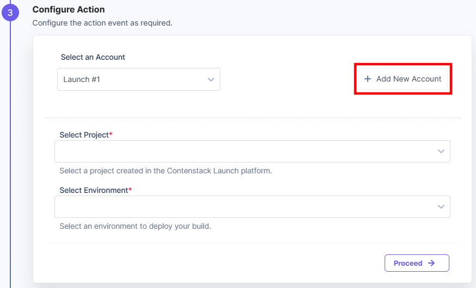This screenshot has width=476, height=288.
Task: Click the Launch #1 selected account text
Action: [82, 79]
